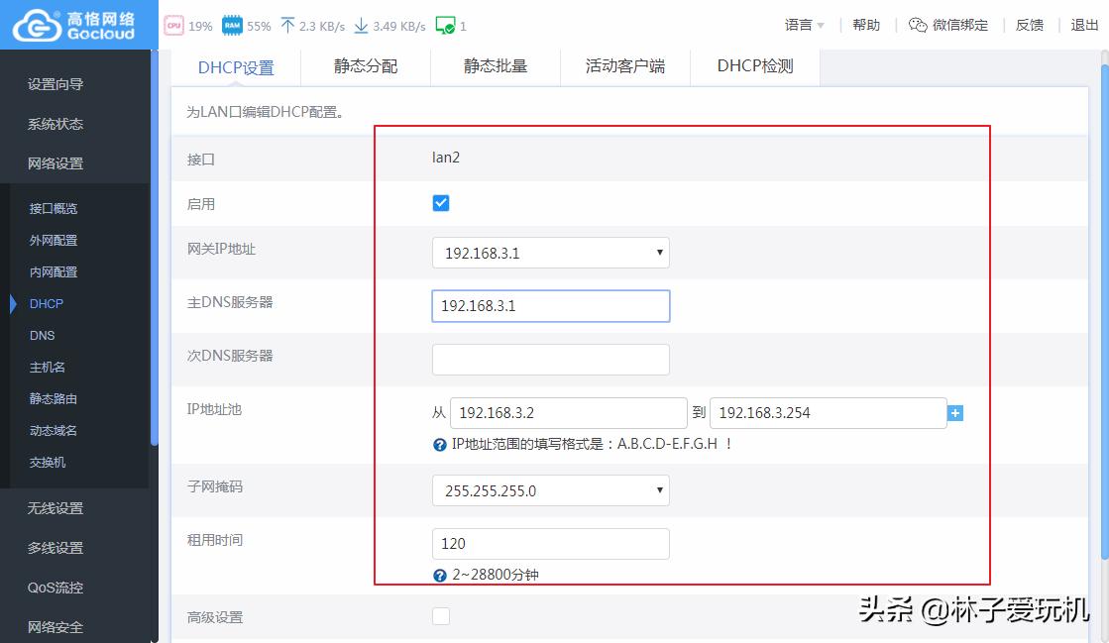
Task: Click the WeChat icon beside 微信绑定
Action: tap(919, 25)
